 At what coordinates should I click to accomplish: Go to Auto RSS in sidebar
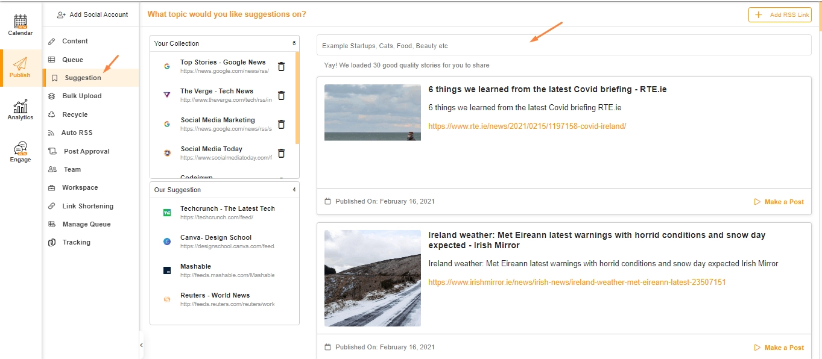[x=77, y=133]
